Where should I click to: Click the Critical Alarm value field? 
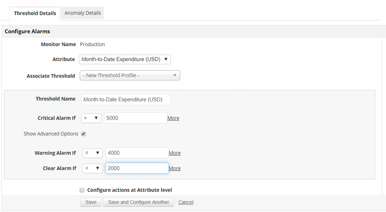[135, 118]
